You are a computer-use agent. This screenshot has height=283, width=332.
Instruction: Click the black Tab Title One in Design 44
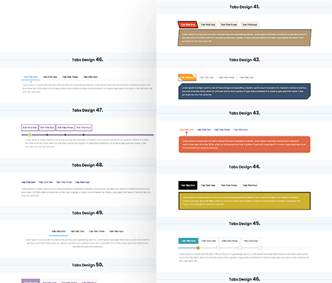coord(188,185)
